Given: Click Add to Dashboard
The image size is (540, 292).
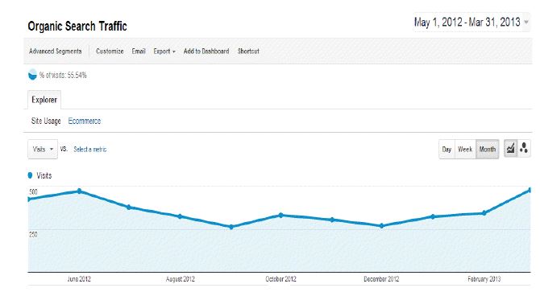Looking at the screenshot, I should coord(206,51).
